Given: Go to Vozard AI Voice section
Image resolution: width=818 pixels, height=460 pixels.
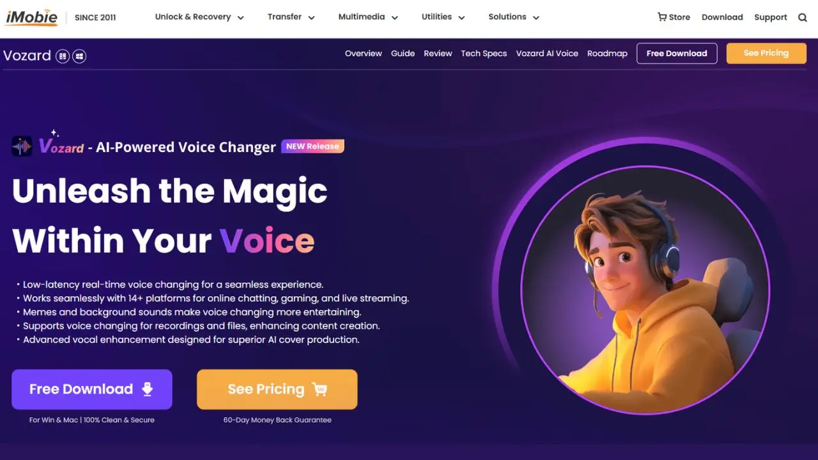Looking at the screenshot, I should [x=547, y=54].
